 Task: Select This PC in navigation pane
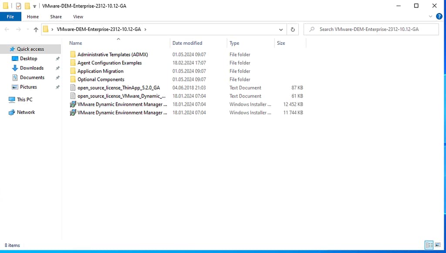click(x=24, y=100)
